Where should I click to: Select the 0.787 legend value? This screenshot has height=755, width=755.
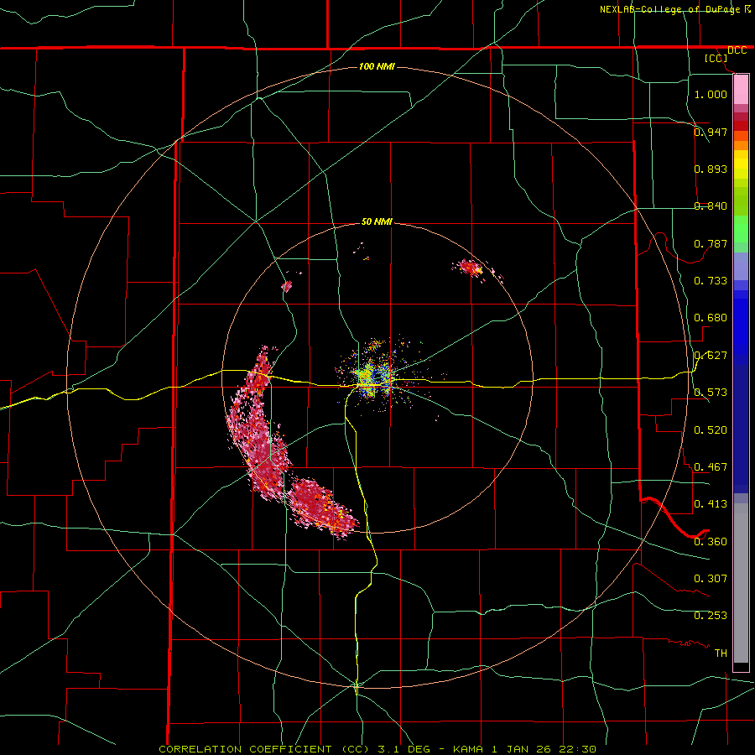(711, 243)
